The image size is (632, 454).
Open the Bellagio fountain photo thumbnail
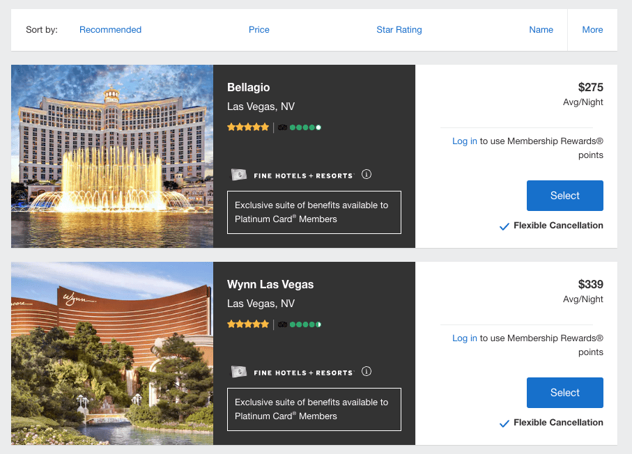[111, 156]
